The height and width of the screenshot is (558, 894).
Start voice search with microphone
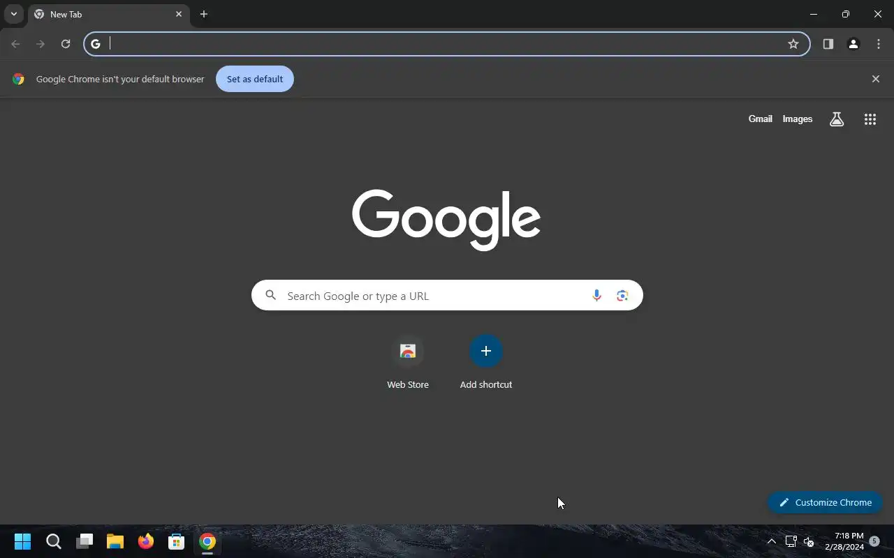tap(596, 296)
